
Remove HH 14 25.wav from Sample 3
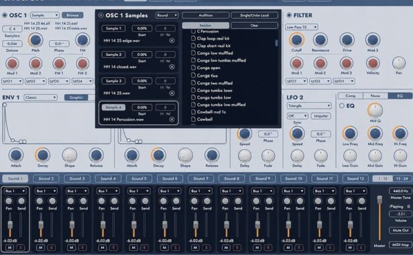(172, 93)
